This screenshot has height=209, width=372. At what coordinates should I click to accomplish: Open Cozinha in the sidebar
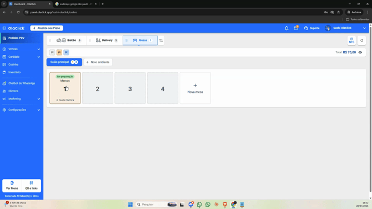click(x=21, y=64)
